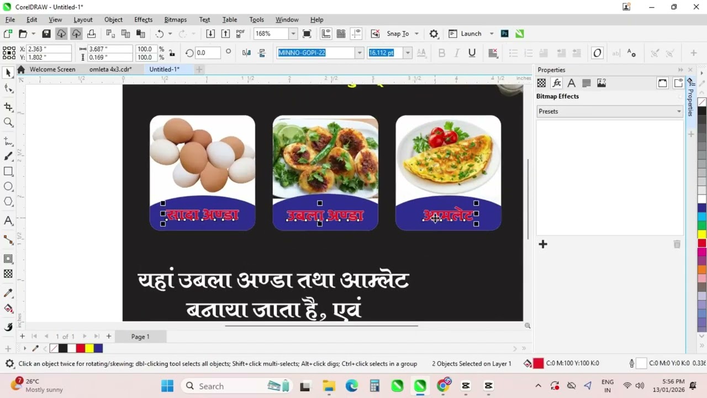Viewport: 707px width, 398px height.
Task: Select the Freehand drawing tool
Action: [x=8, y=141]
